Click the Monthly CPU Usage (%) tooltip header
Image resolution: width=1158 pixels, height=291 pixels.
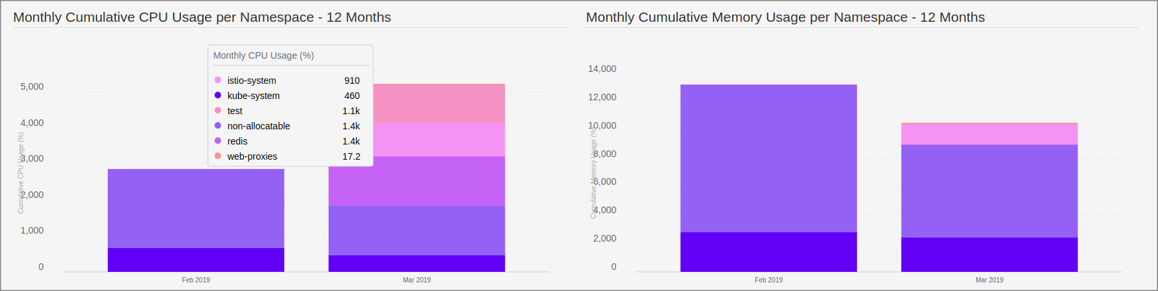coord(263,55)
